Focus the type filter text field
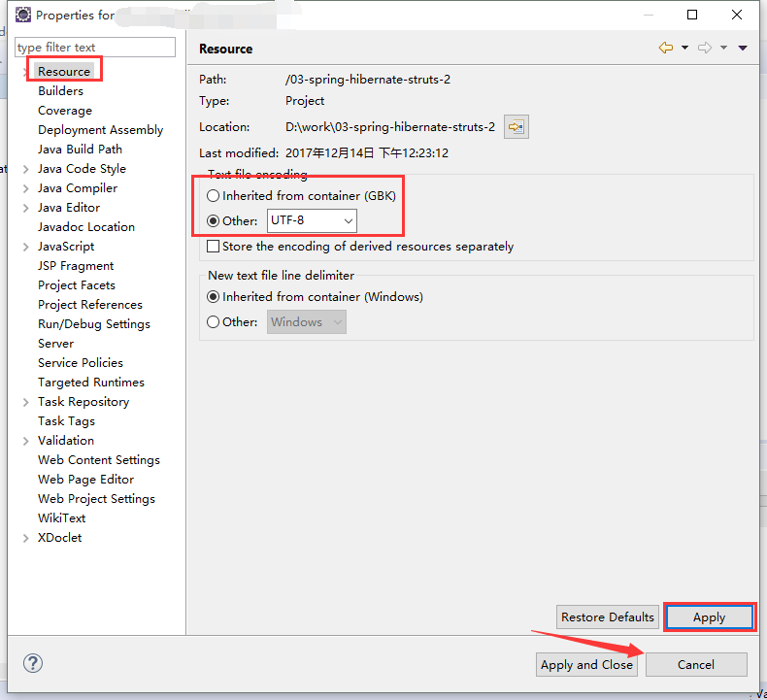Screen dimensions: 767x700 [95, 48]
